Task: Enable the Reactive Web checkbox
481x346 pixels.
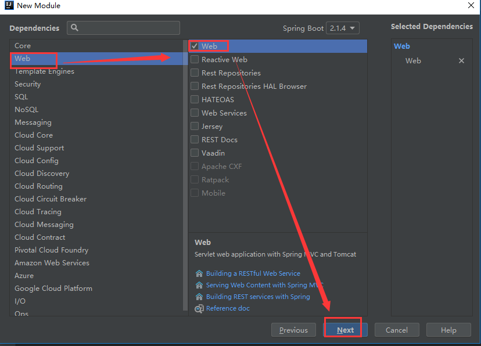Action: pos(195,59)
